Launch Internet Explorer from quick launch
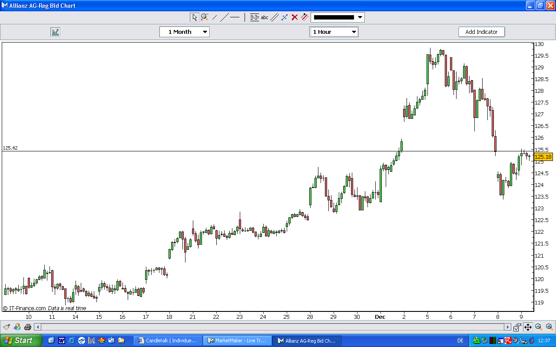Viewport: 556px width, 347px height. coord(71,340)
